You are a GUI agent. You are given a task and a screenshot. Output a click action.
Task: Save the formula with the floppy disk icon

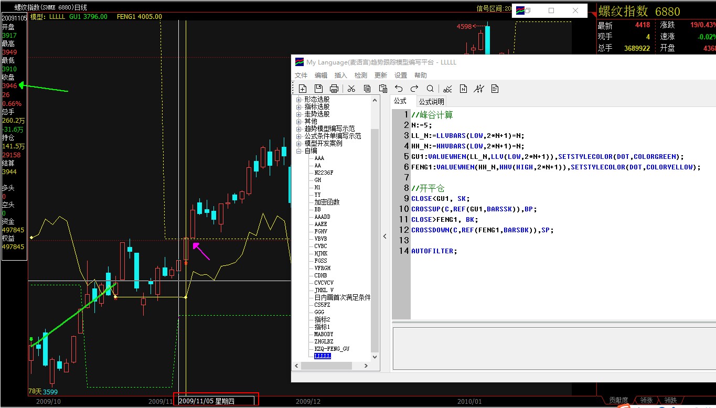[318, 89]
